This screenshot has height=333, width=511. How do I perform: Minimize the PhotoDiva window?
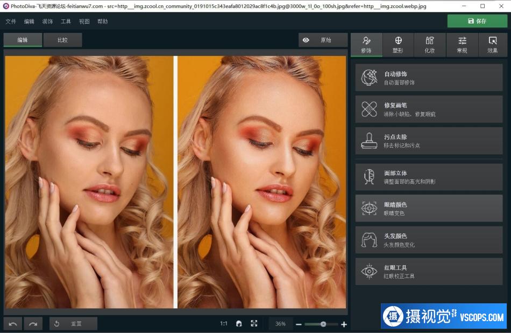click(464, 6)
